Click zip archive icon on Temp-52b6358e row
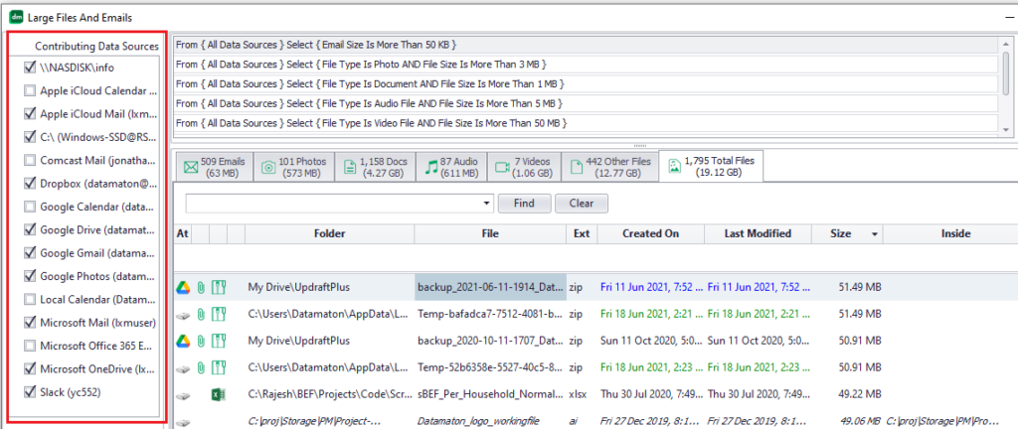 tap(219, 367)
